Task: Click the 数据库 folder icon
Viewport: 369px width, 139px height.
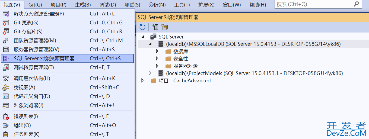Action: pos(168,51)
